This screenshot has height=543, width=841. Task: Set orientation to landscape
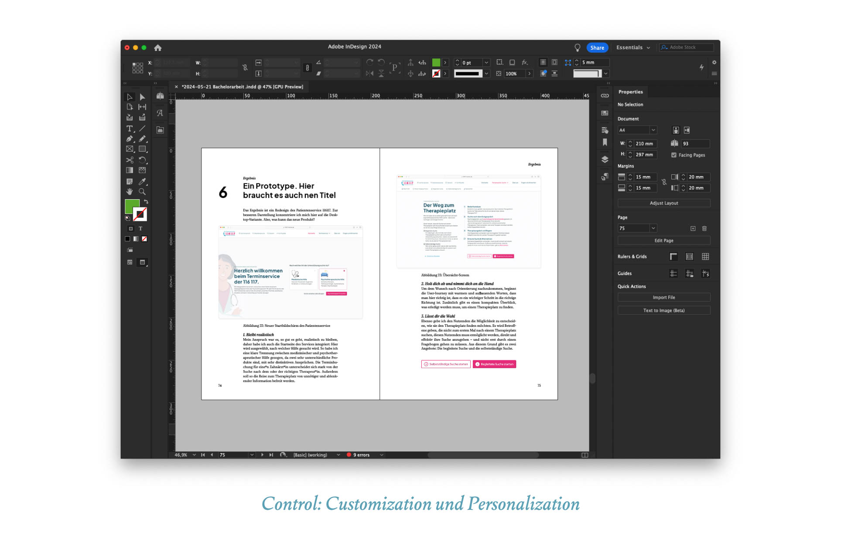(x=687, y=130)
